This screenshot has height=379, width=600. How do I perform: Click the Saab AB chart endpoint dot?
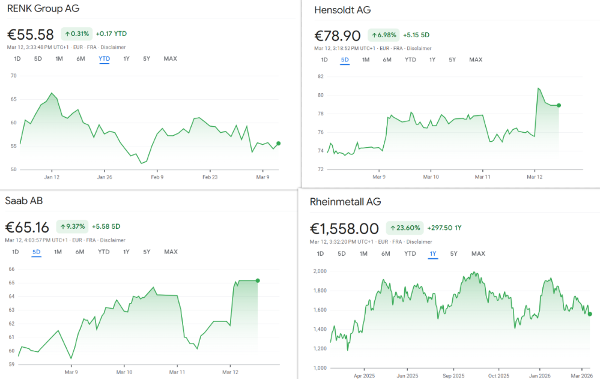tap(258, 280)
